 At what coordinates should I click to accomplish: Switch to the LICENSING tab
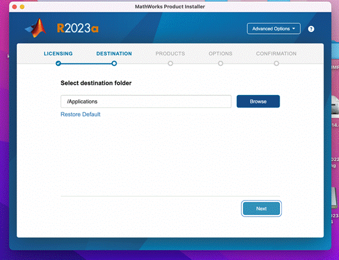(x=58, y=53)
